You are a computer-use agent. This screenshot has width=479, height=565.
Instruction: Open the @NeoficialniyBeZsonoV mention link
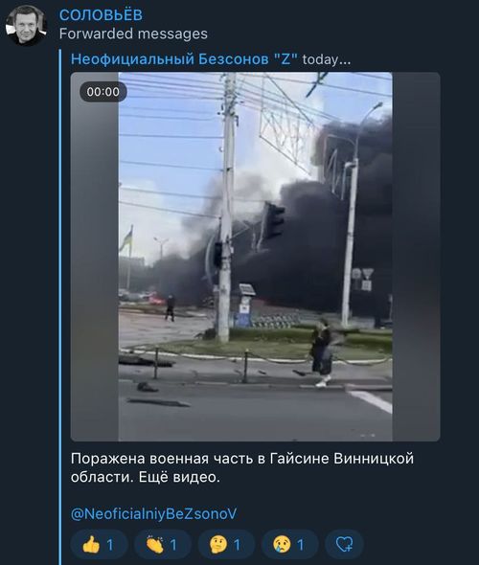click(x=154, y=514)
